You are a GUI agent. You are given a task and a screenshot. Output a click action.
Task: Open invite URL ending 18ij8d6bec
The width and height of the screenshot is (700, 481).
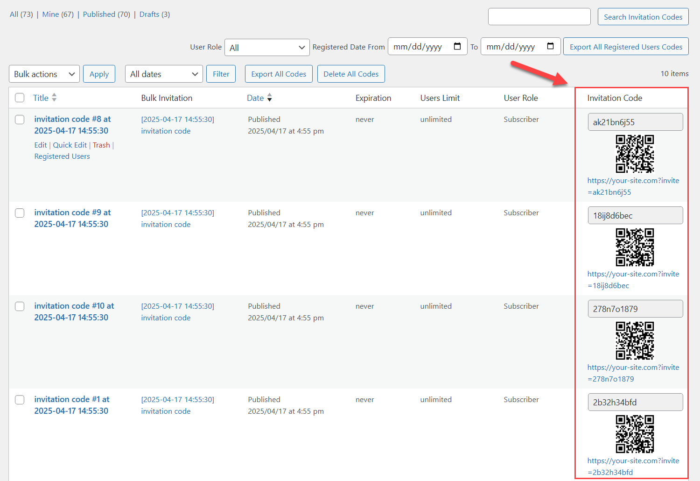(633, 280)
